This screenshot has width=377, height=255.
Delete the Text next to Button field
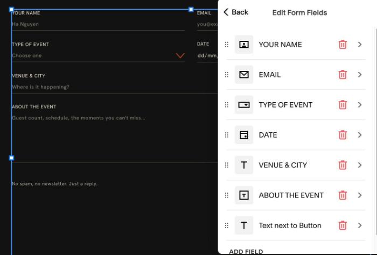[x=343, y=225]
